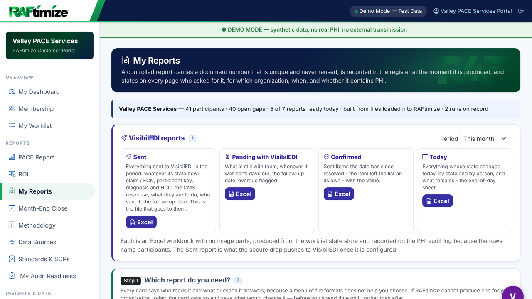This screenshot has height=299, width=532.
Task: Click the My Audit Readiness clipboard icon
Action: point(12,276)
